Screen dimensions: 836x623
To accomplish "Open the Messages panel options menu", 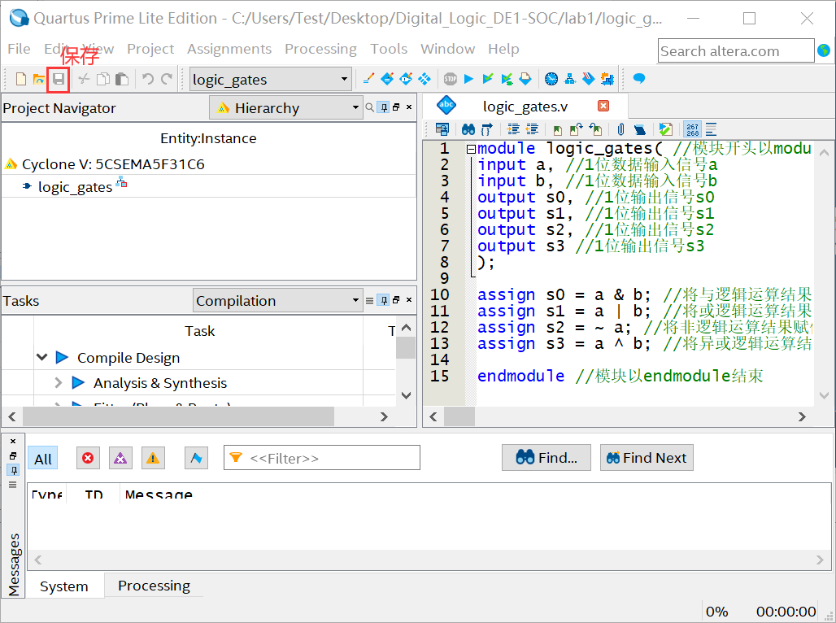I will coord(13,485).
